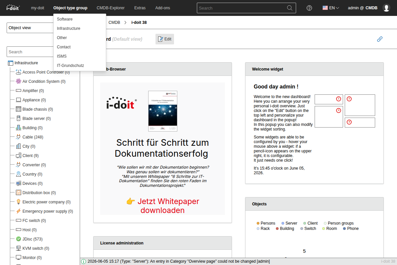The width and height of the screenshot is (397, 265).
Task: Toggle Client series in Objects legend
Action: (x=310, y=223)
